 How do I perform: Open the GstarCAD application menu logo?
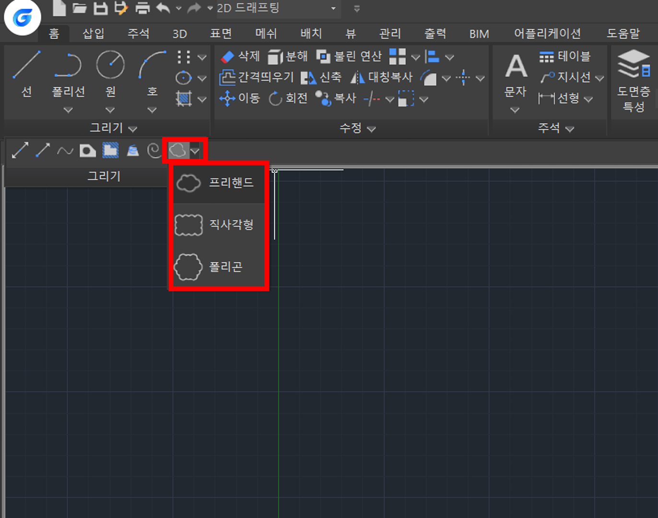click(22, 18)
